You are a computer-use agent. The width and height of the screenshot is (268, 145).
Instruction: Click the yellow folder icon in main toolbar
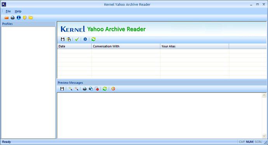(31, 17)
